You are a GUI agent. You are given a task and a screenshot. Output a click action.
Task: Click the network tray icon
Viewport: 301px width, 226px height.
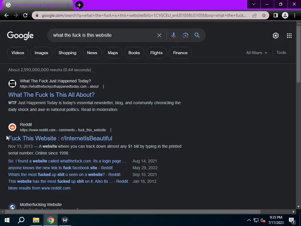click(x=256, y=220)
